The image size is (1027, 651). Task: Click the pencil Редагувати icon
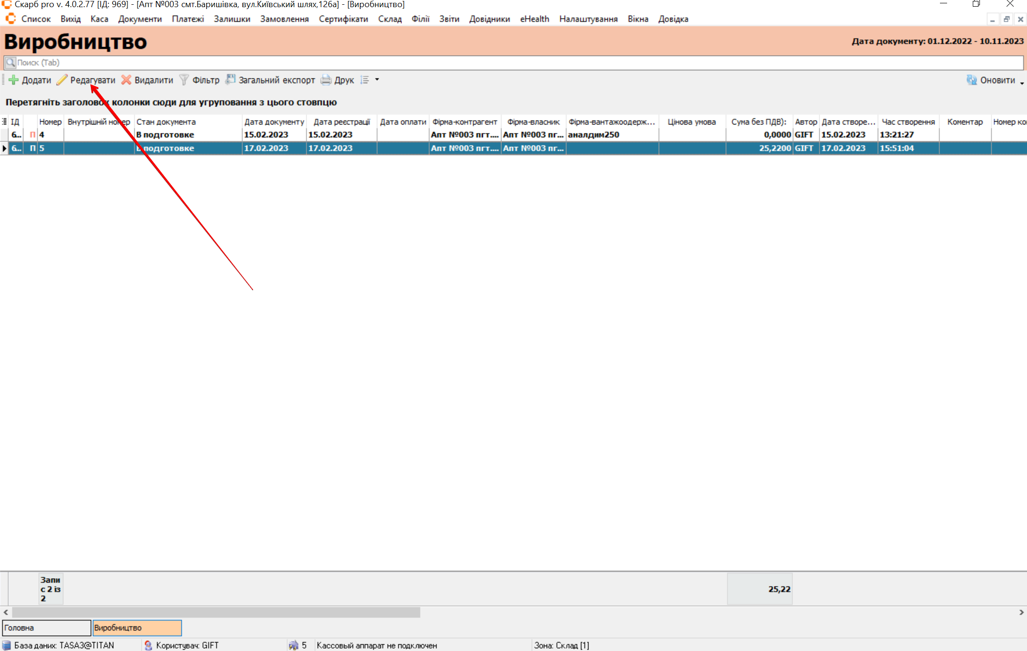point(62,80)
